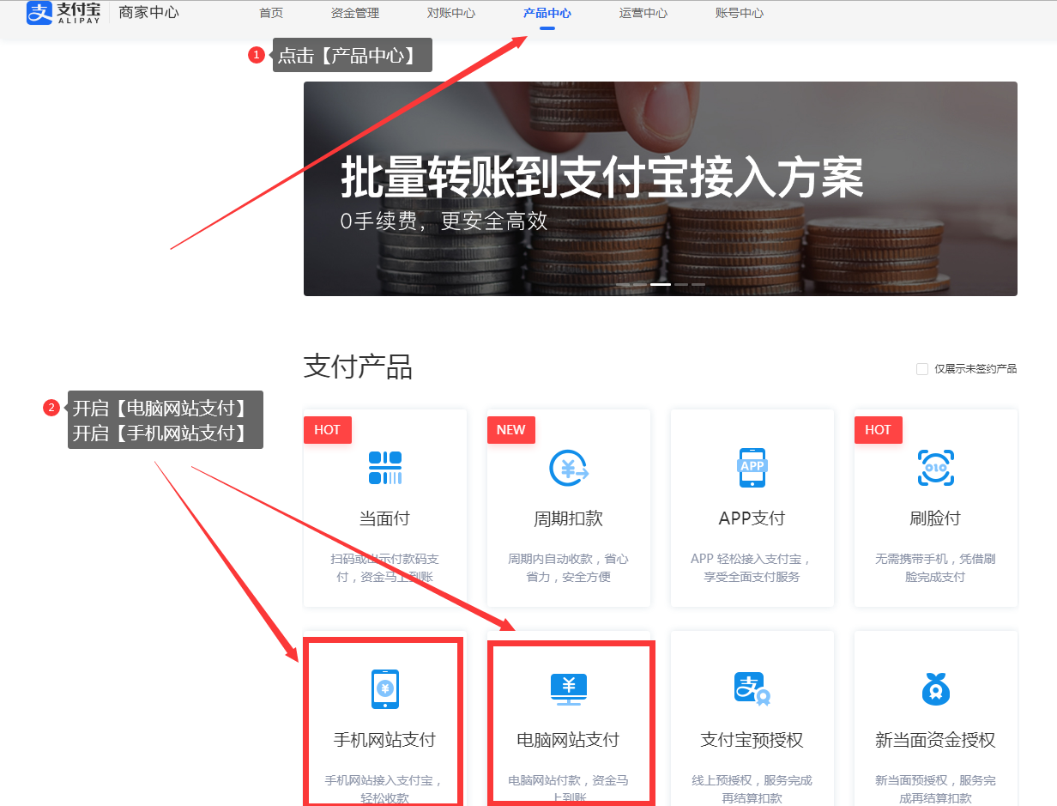Open the APP支付 product title

click(x=752, y=518)
